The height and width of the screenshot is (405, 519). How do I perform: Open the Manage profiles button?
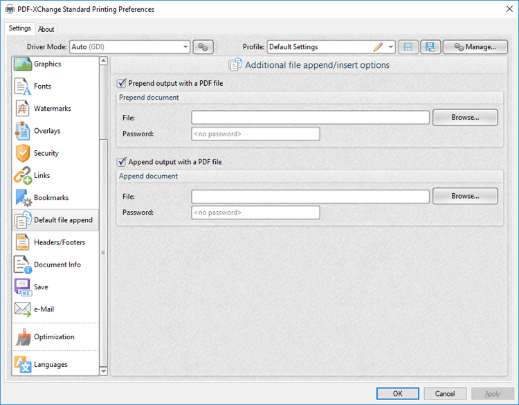tap(475, 47)
